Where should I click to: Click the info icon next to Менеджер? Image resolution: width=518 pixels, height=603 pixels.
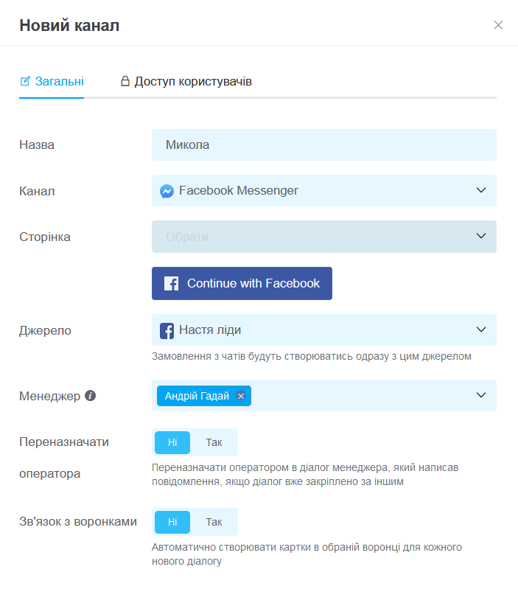tap(91, 395)
